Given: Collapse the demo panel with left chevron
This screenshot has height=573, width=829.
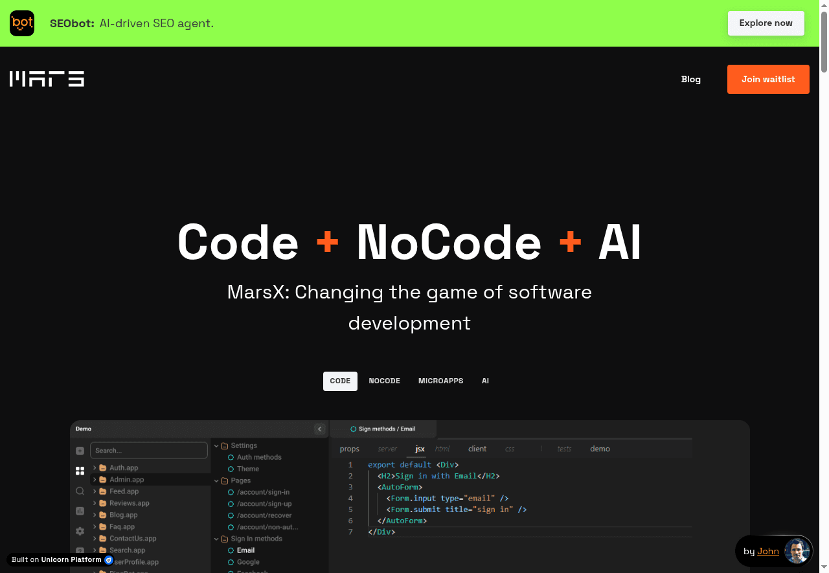Looking at the screenshot, I should pos(319,429).
